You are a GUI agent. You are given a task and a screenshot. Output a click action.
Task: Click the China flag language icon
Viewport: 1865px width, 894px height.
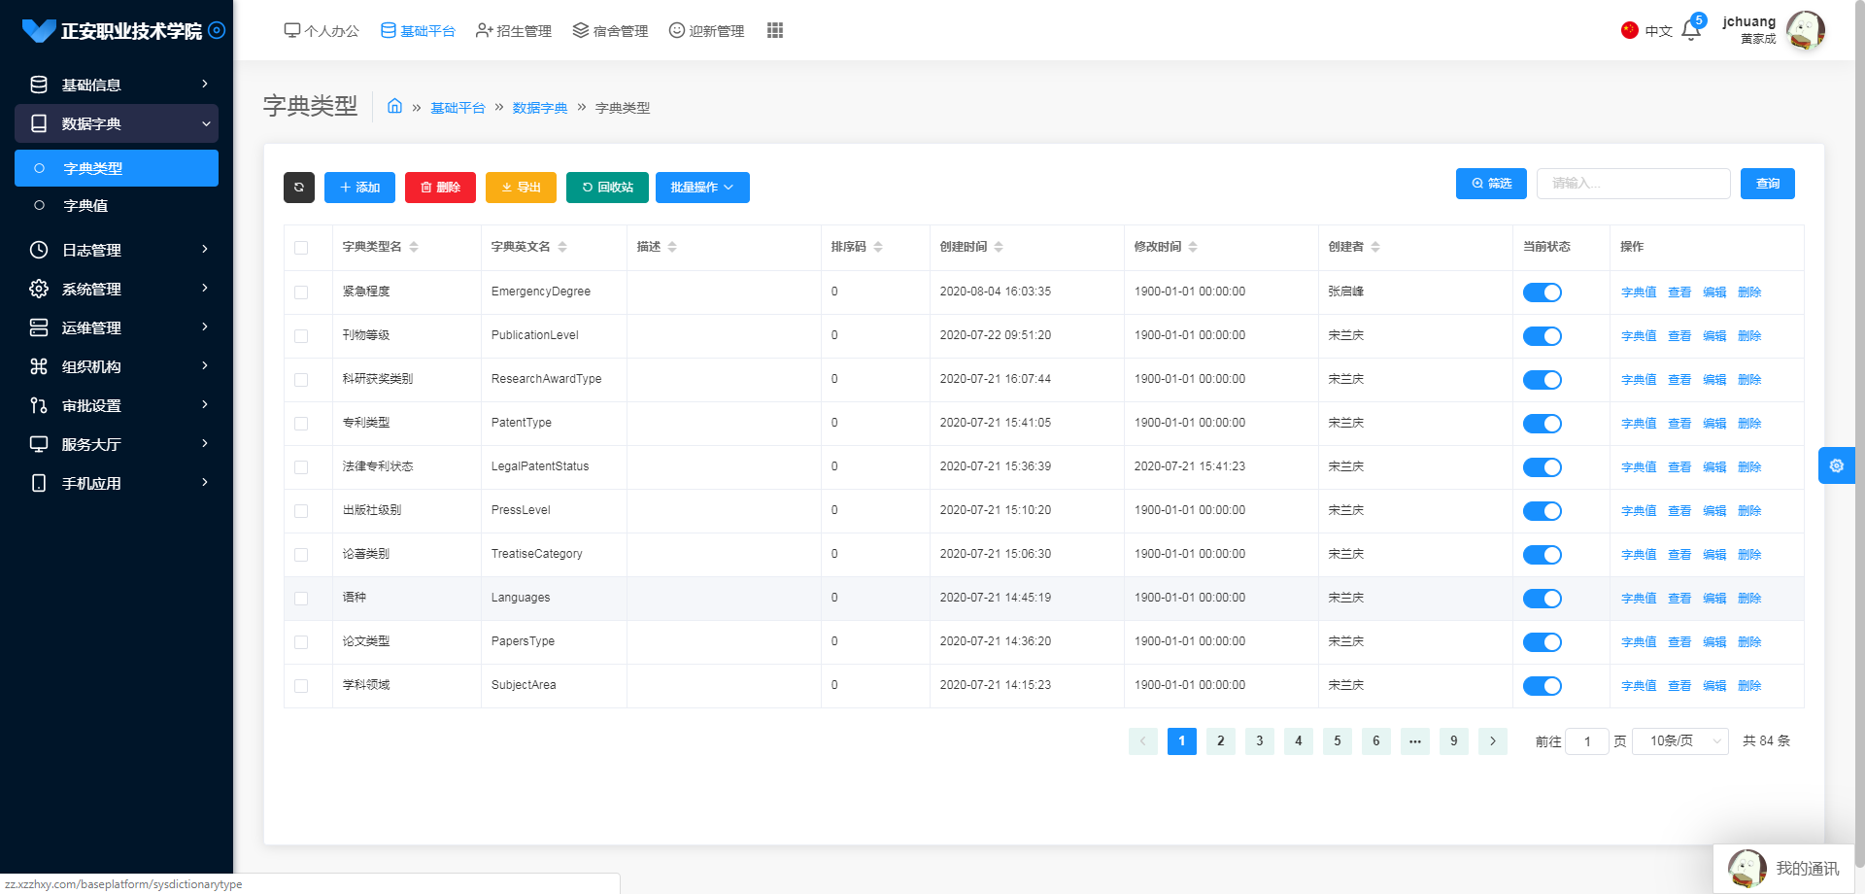click(x=1630, y=30)
